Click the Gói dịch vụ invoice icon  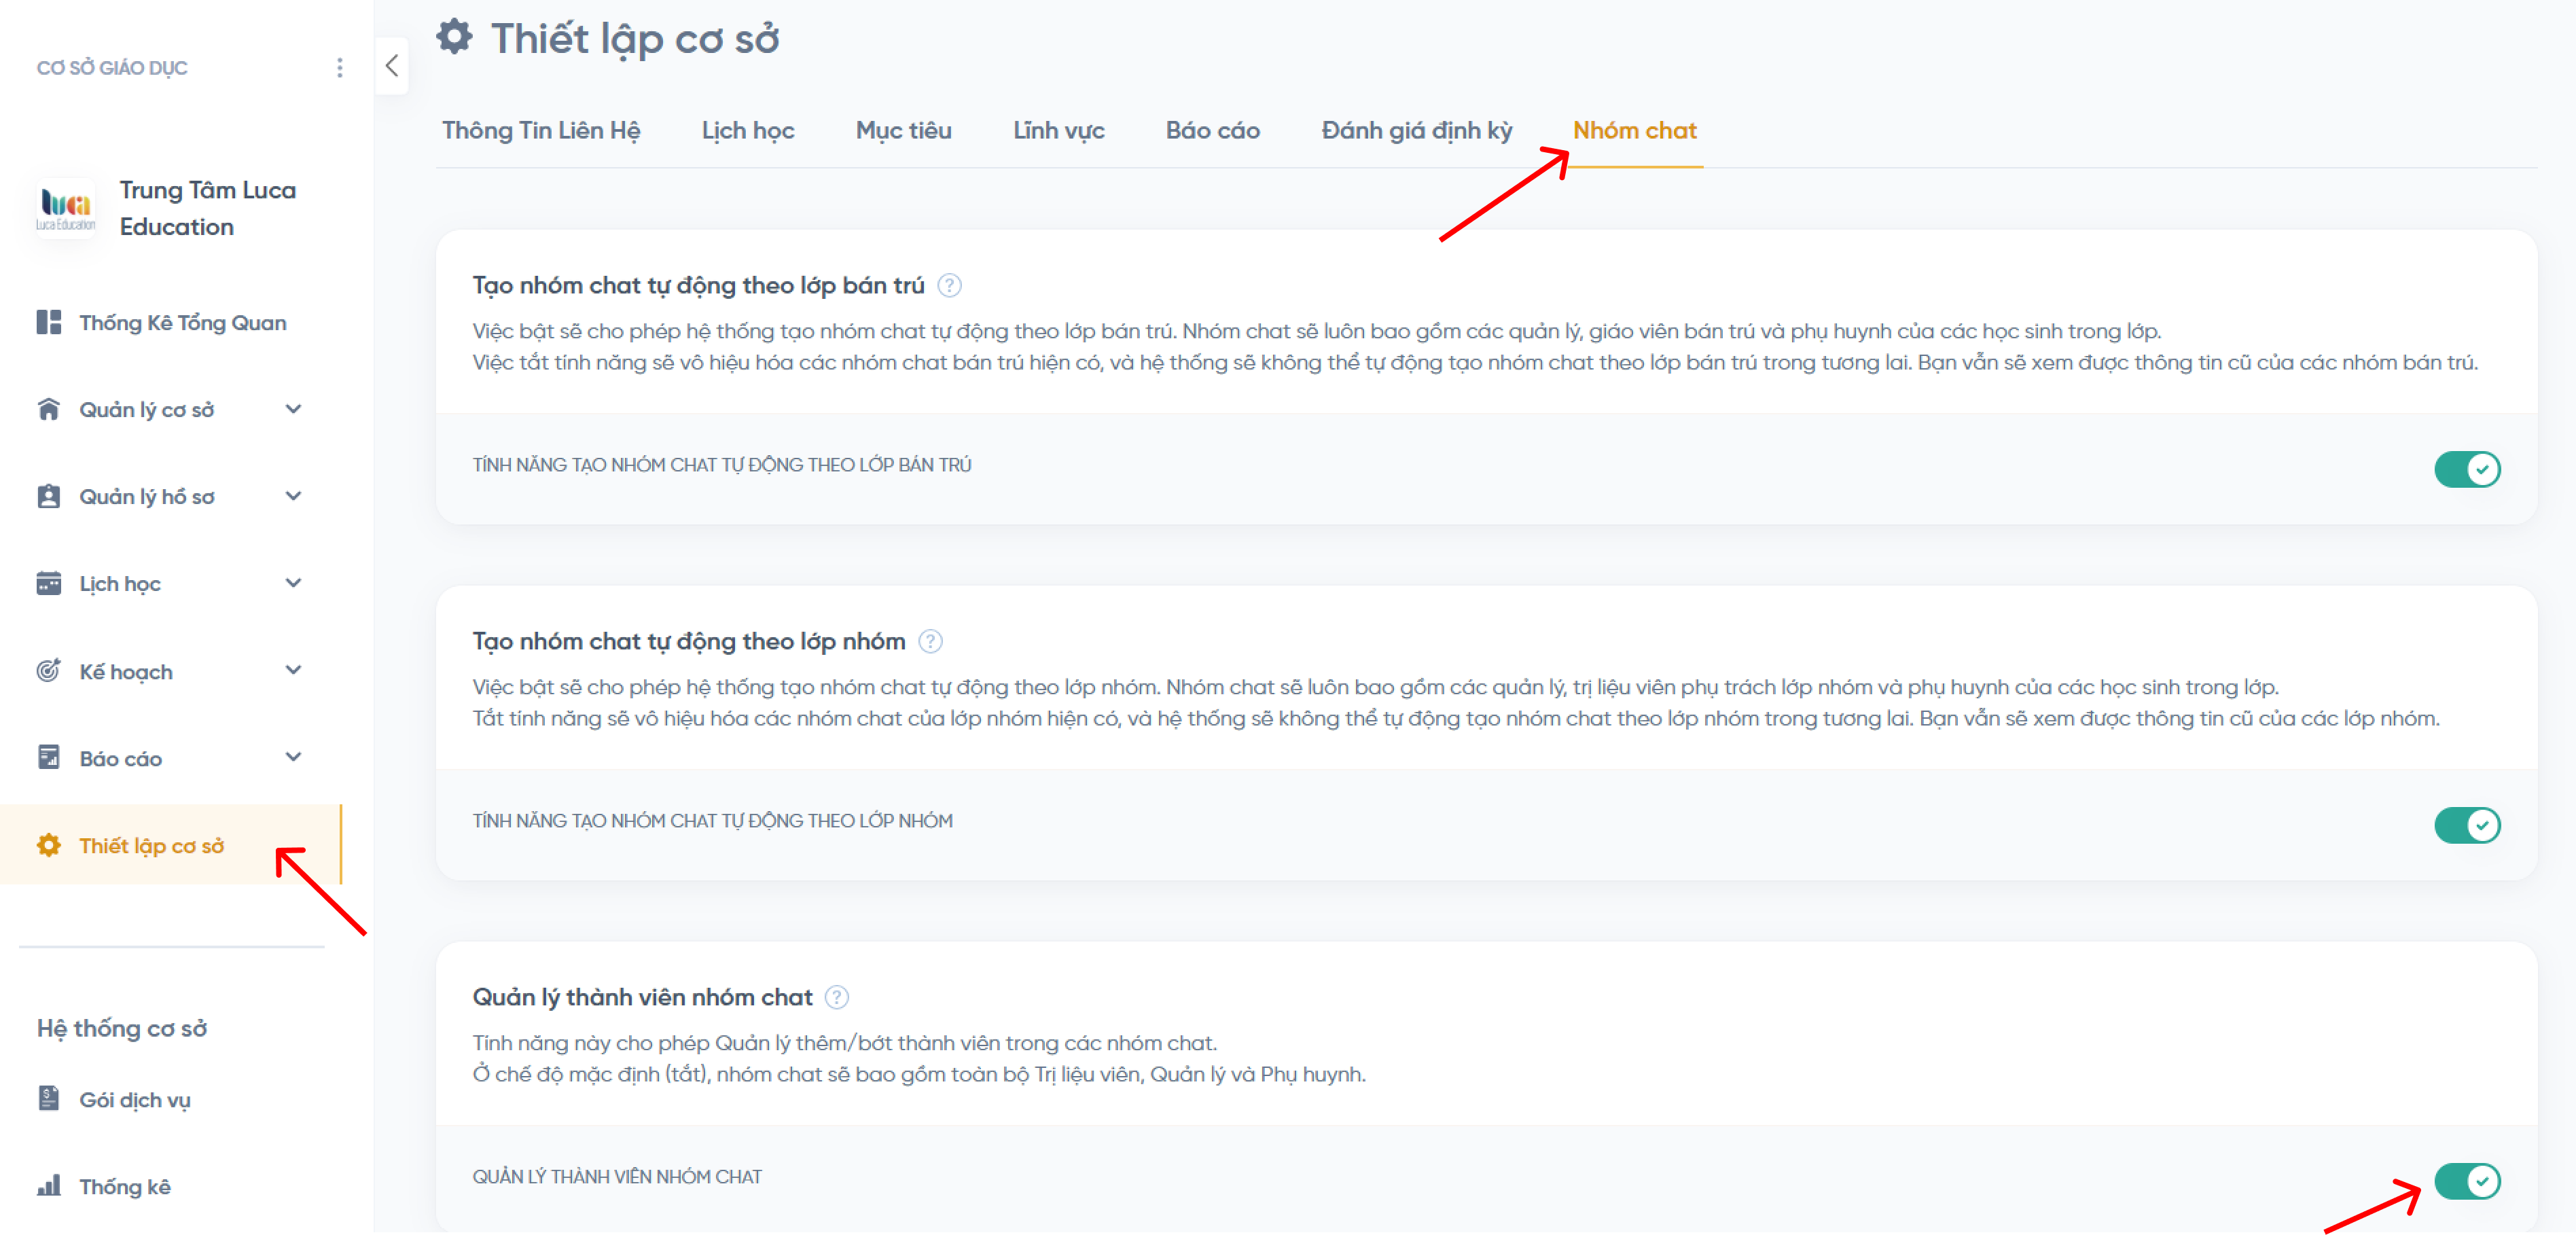tap(49, 1098)
